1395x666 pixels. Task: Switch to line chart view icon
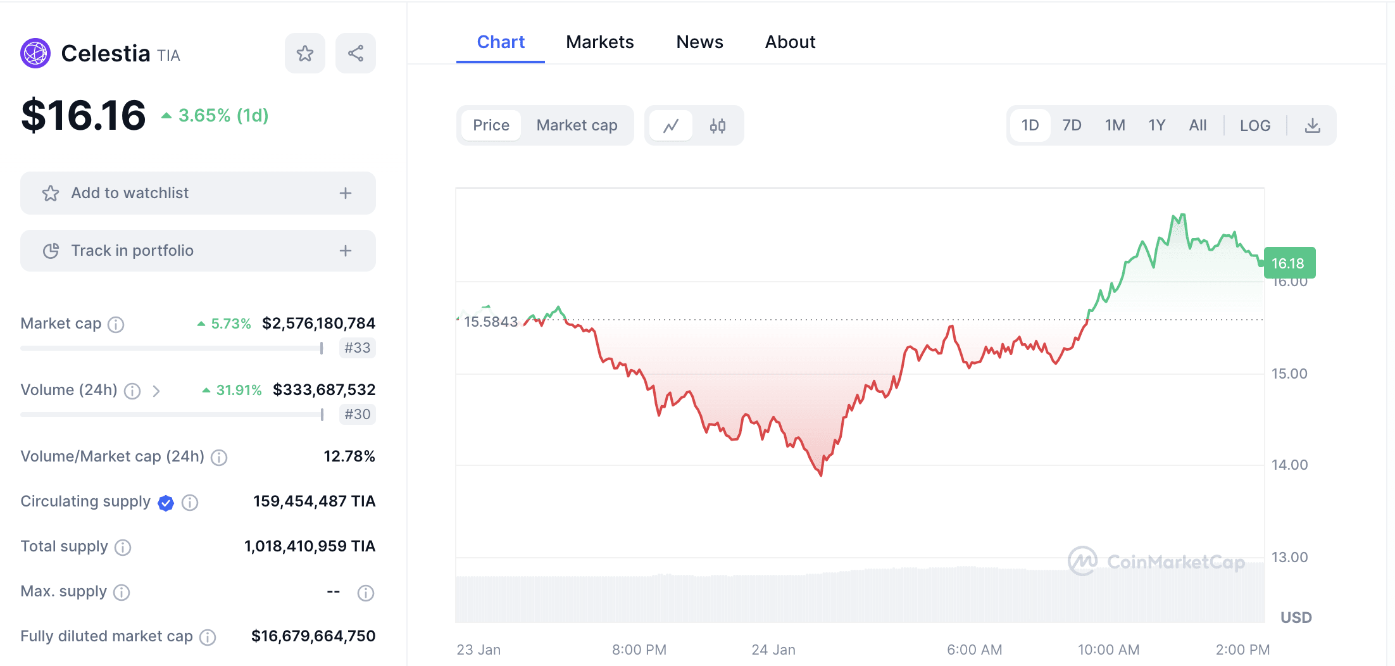[671, 125]
